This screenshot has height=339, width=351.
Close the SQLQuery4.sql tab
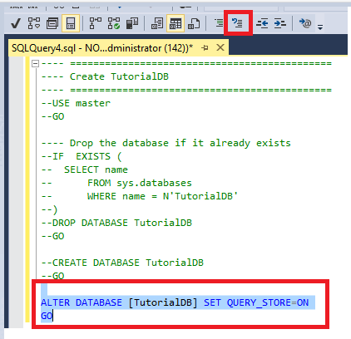click(220, 47)
